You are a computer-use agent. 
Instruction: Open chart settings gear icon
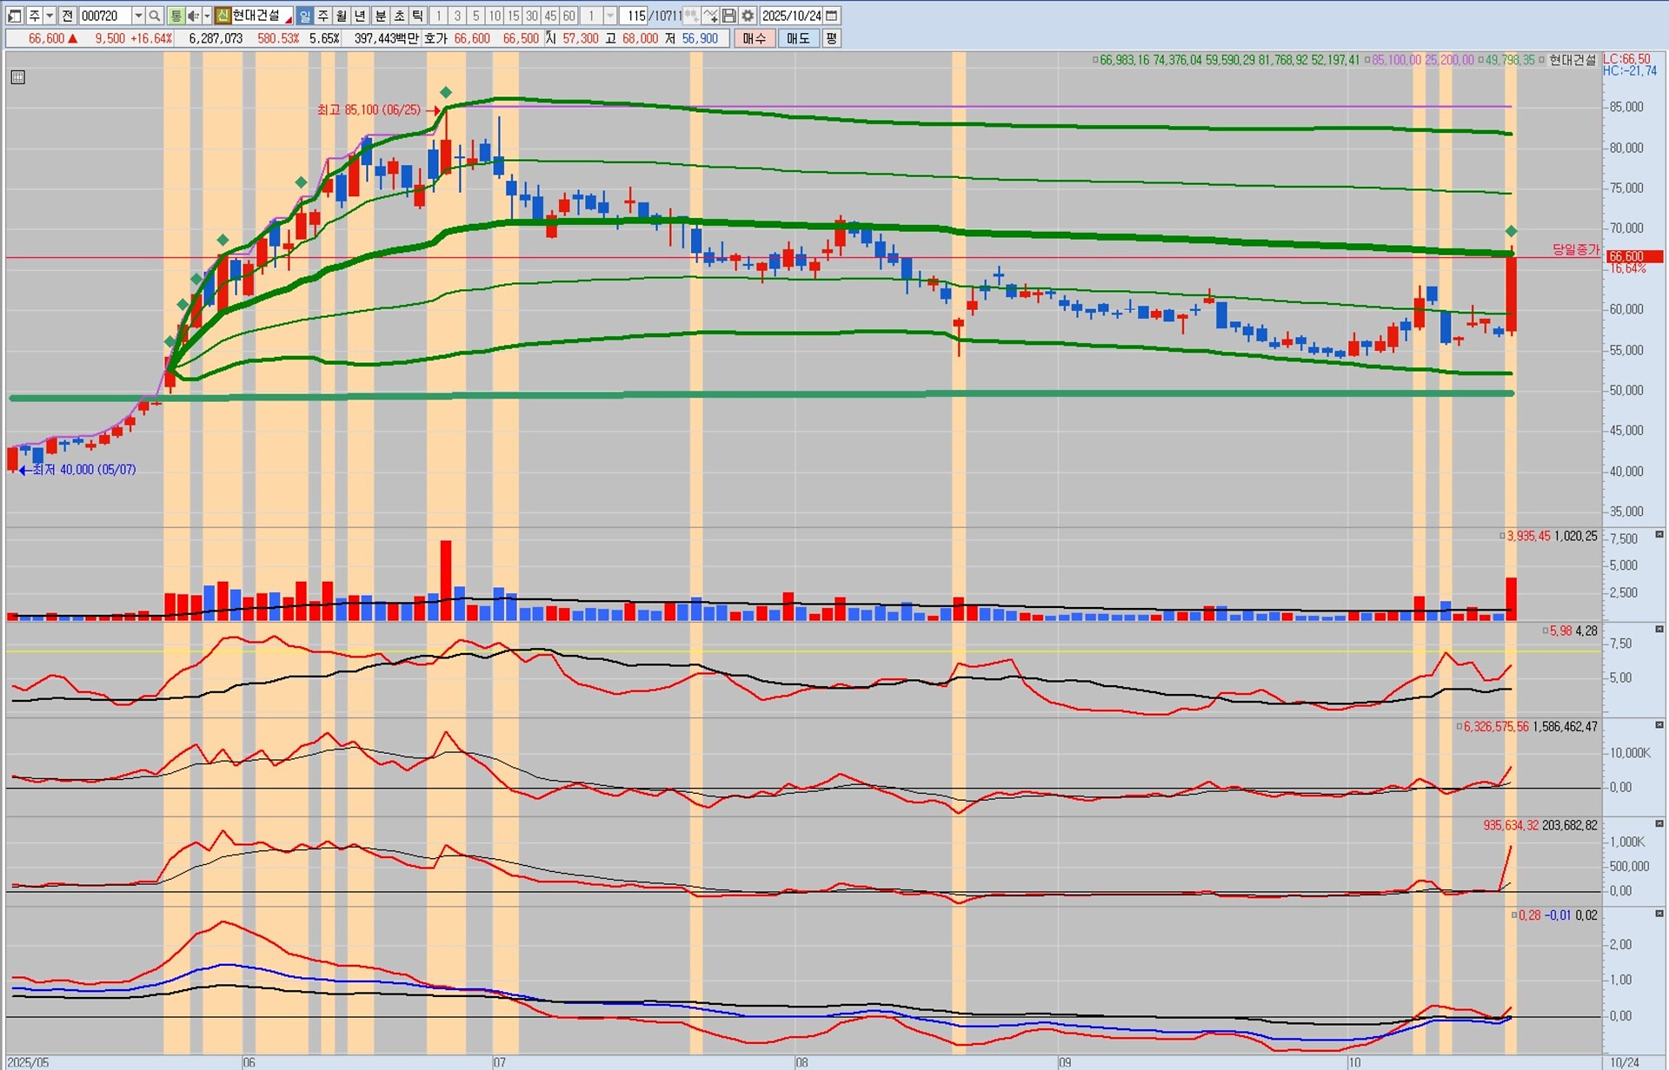[748, 16]
